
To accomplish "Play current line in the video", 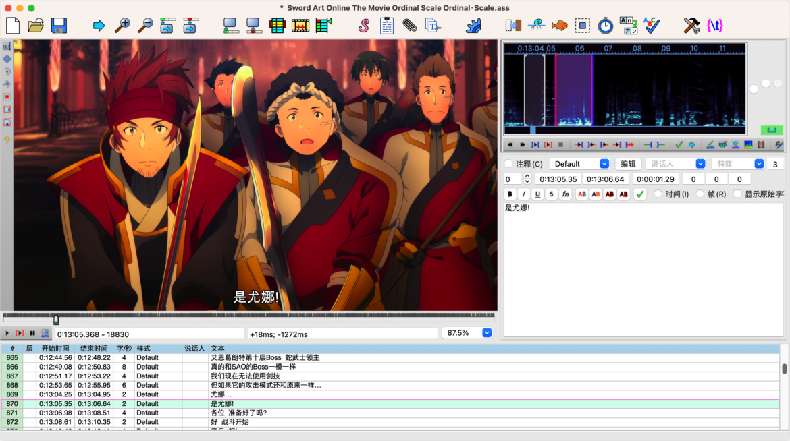I will coord(20,333).
